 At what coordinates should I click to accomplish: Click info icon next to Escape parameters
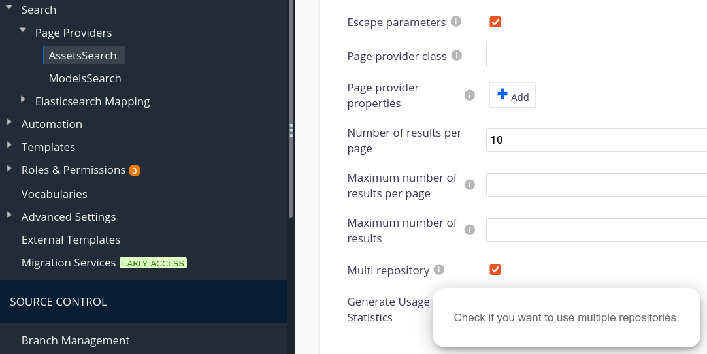click(x=456, y=22)
